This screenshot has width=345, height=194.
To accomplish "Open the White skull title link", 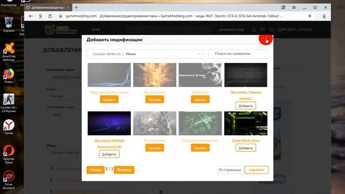I will 200,92.
